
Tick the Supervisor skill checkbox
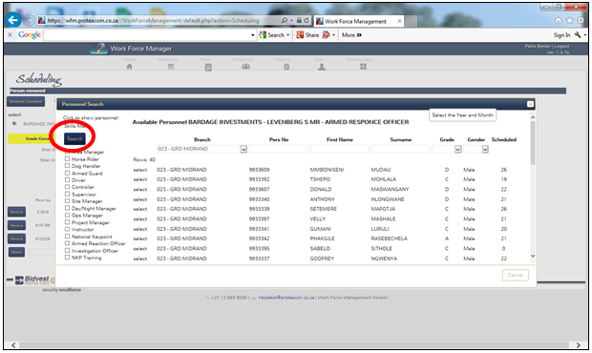tap(67, 194)
